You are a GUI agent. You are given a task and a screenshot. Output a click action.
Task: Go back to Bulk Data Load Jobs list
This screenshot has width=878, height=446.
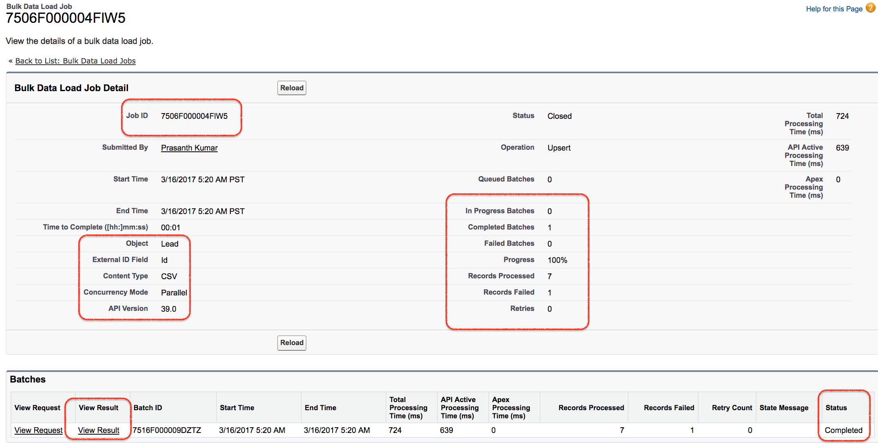click(x=75, y=61)
